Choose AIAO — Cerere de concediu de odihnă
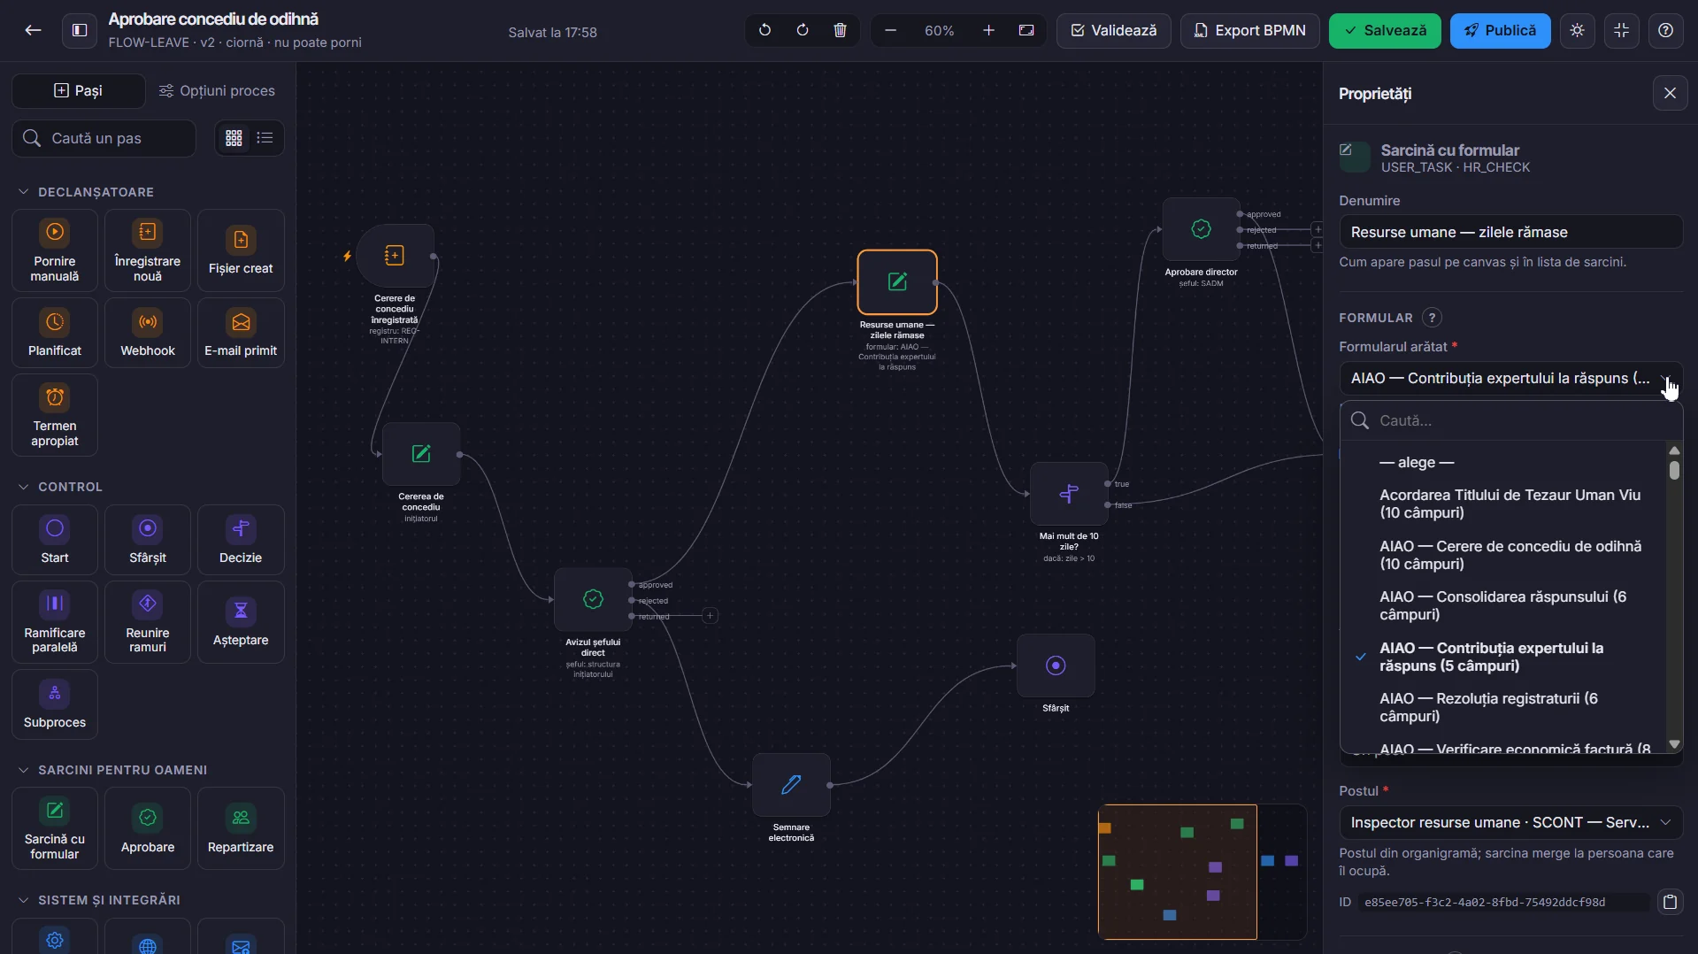The height and width of the screenshot is (954, 1698). point(1503,556)
